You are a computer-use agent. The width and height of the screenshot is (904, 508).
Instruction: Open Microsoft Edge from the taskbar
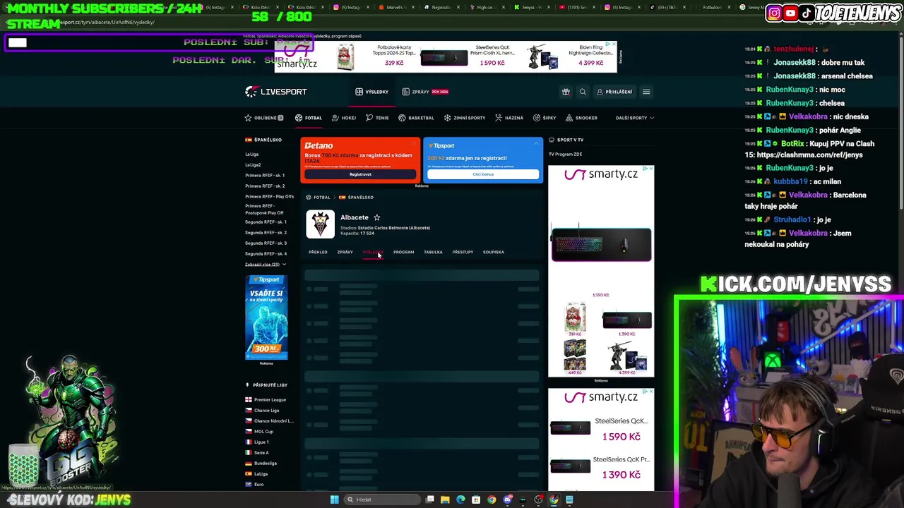point(460,500)
